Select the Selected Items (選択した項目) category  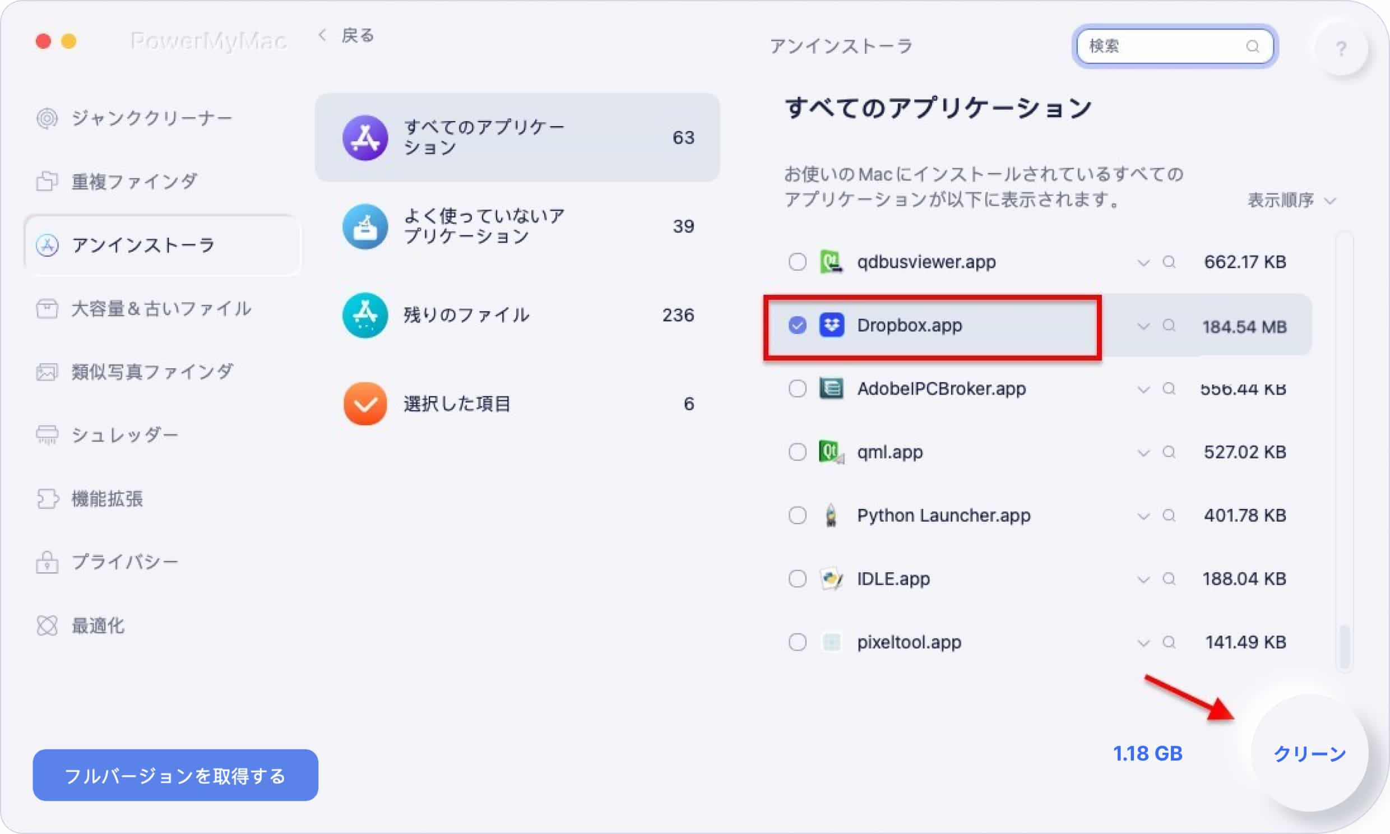pyautogui.click(x=517, y=404)
